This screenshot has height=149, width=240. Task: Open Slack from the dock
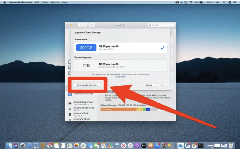pyautogui.click(x=83, y=146)
